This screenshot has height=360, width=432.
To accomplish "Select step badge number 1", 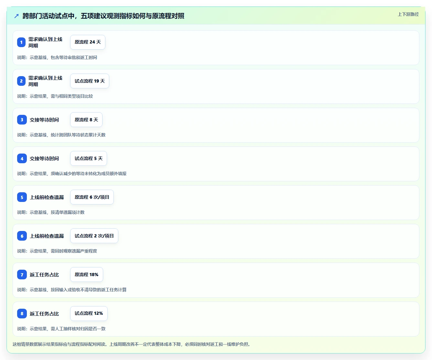I will [x=21, y=42].
